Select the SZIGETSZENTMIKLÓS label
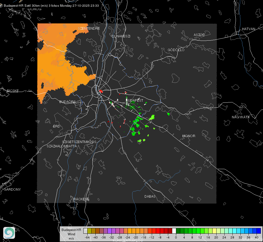 click(x=79, y=142)
